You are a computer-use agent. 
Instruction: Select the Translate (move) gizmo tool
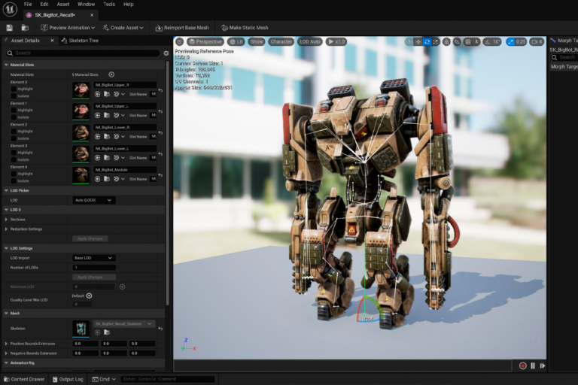pos(418,42)
